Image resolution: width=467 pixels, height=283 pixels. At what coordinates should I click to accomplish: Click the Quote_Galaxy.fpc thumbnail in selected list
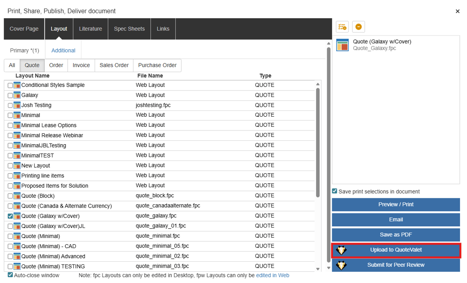pyautogui.click(x=342, y=45)
